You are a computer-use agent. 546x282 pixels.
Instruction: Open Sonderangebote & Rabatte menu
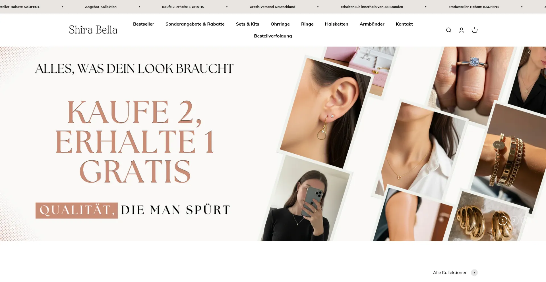click(195, 24)
